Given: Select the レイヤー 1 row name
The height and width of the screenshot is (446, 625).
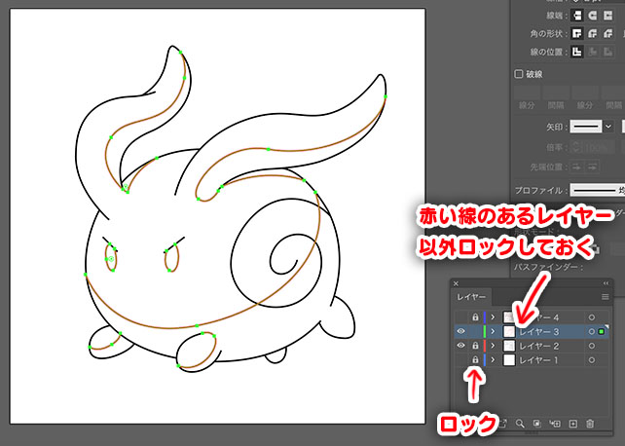Looking at the screenshot, I should pyautogui.click(x=539, y=360).
